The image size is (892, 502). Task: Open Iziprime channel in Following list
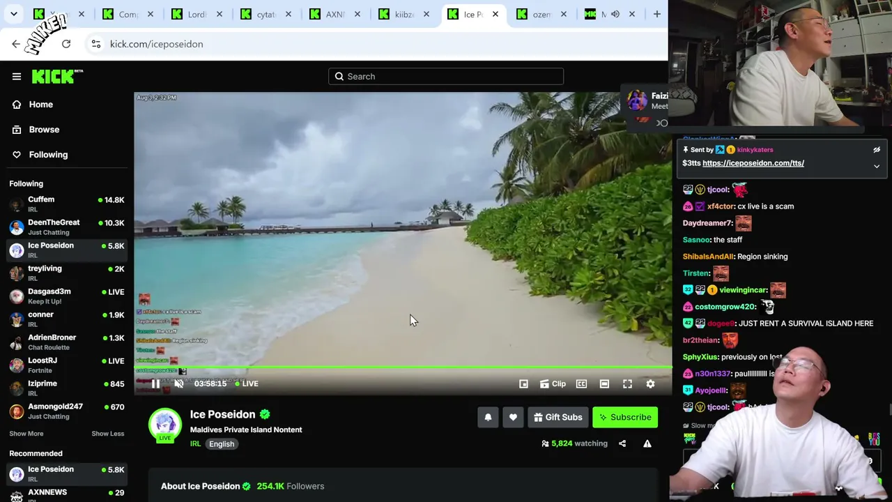(x=67, y=388)
